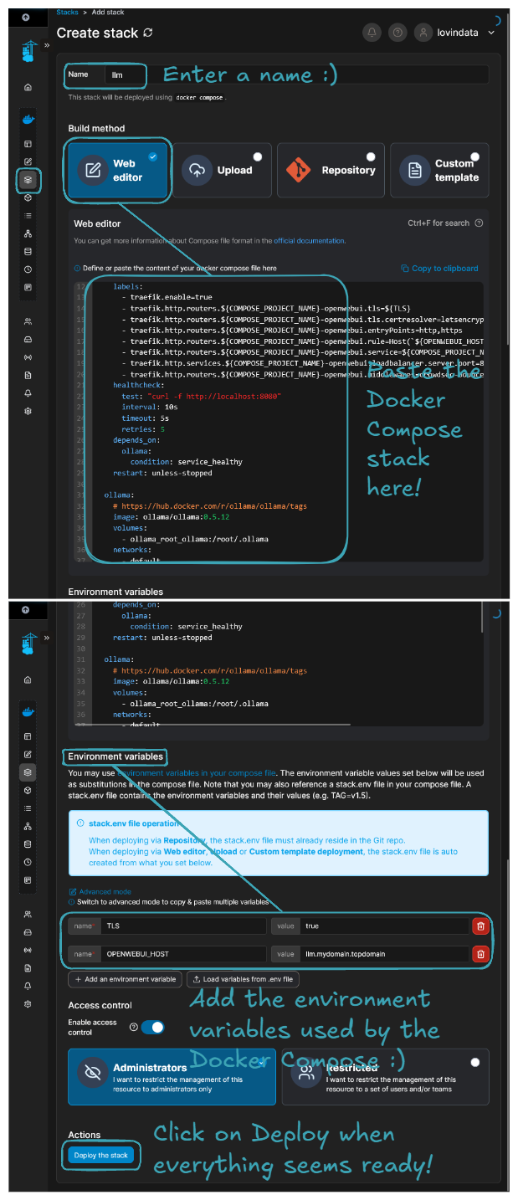Click the notifications bell in the header
The width and height of the screenshot is (518, 1200).
(372, 33)
